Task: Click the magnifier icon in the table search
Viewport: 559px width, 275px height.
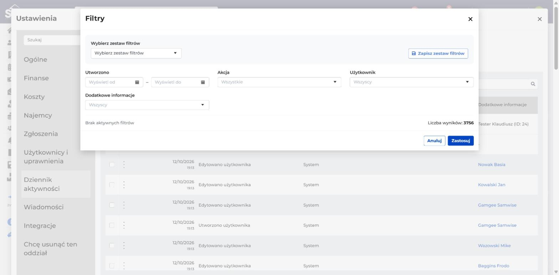Action: pos(533,84)
